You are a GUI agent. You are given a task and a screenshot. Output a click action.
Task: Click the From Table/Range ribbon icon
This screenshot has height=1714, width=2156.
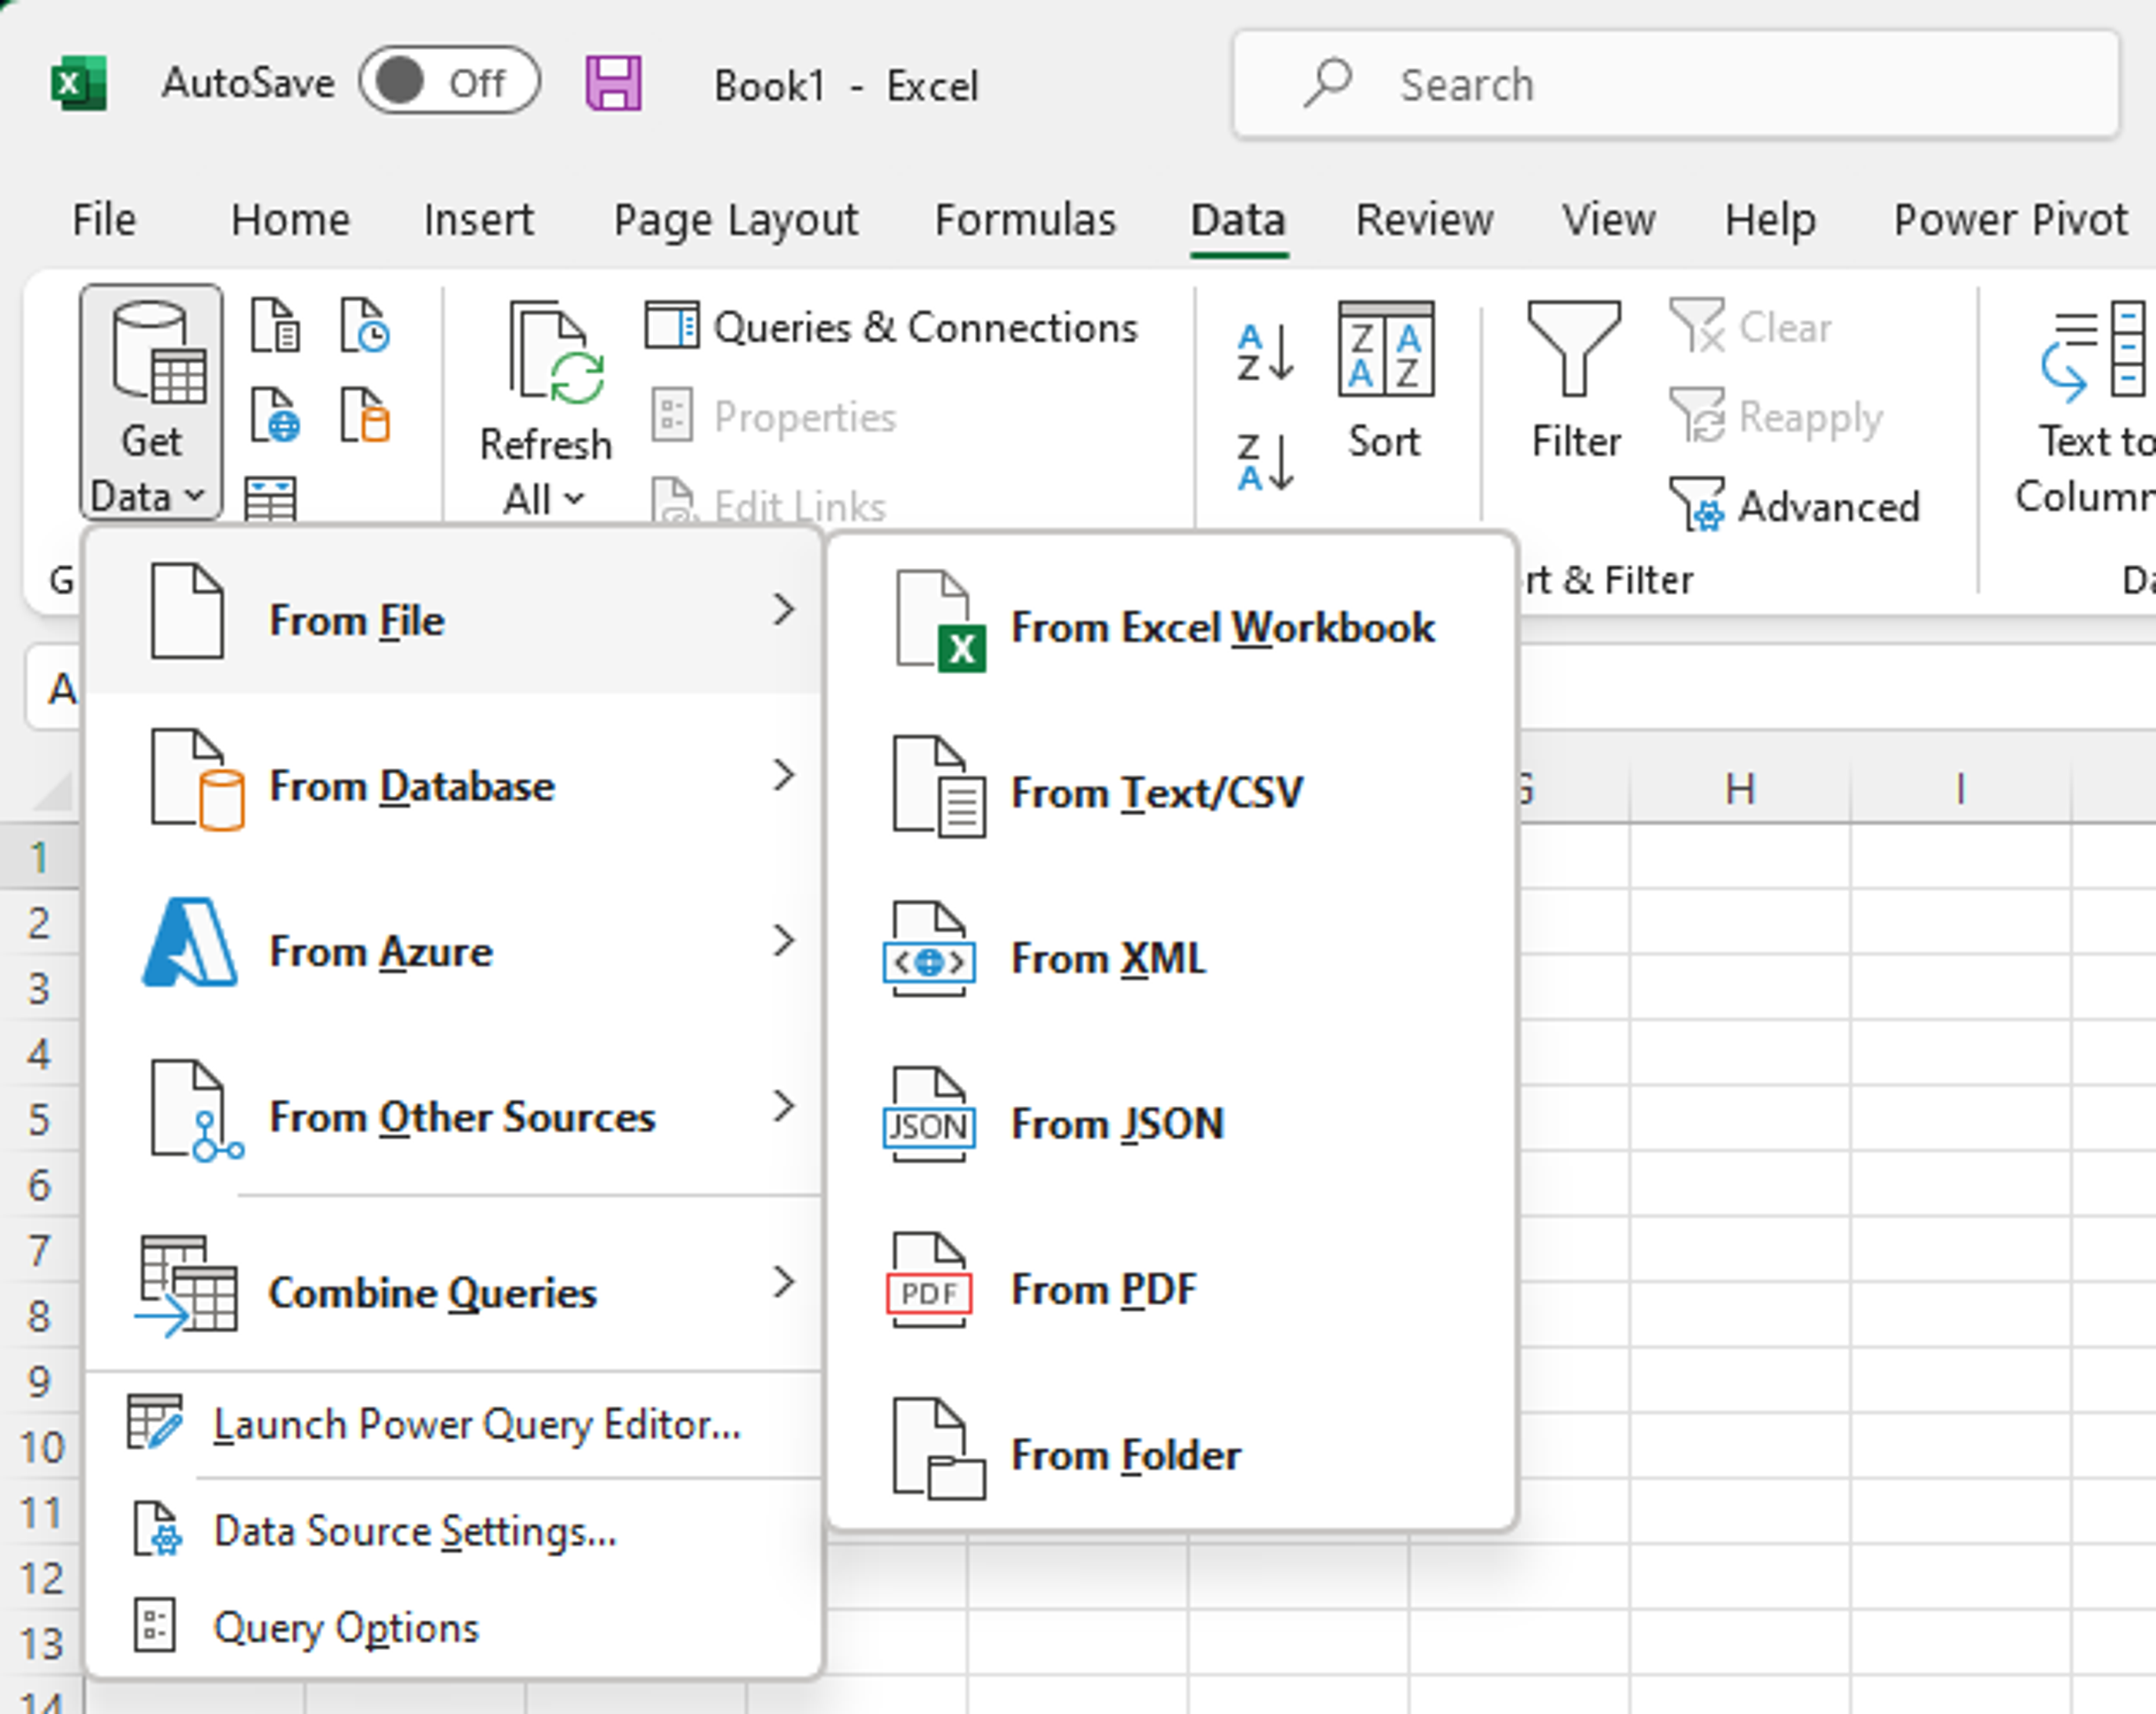pos(271,498)
